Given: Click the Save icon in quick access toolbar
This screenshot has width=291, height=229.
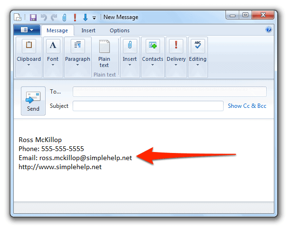Looking at the screenshot, I should 33,17.
